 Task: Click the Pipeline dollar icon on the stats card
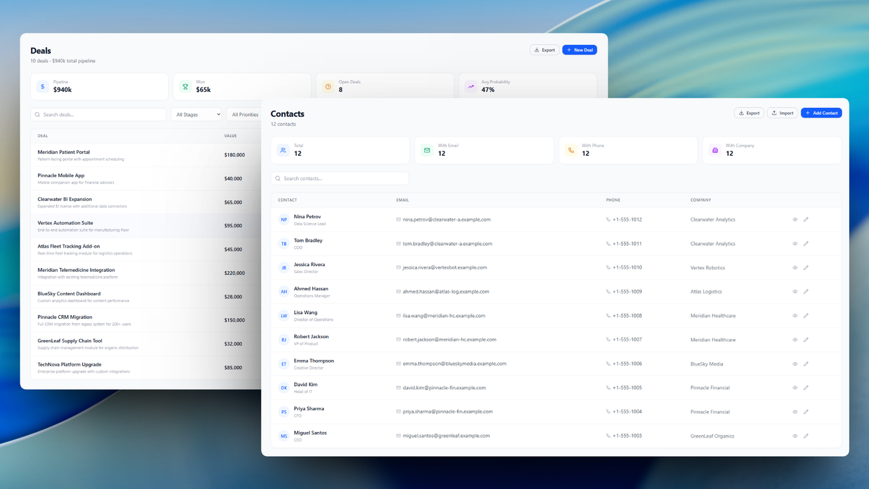coord(42,86)
